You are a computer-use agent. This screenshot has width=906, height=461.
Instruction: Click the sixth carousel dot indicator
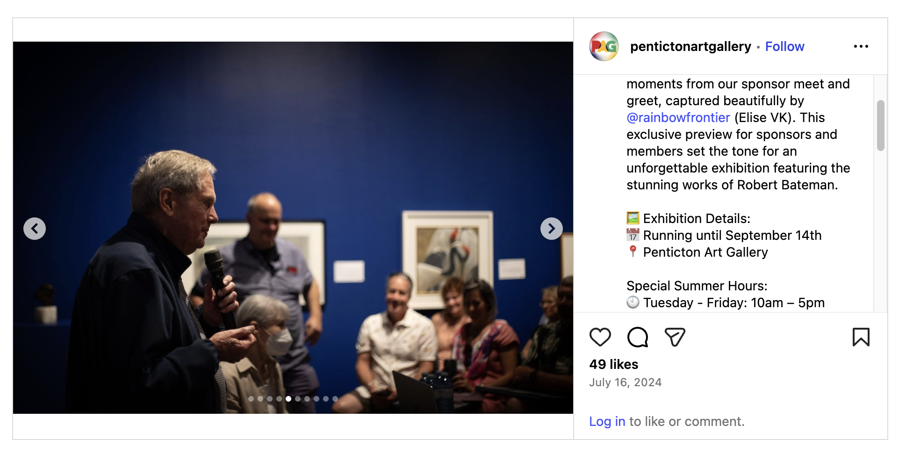click(x=298, y=399)
